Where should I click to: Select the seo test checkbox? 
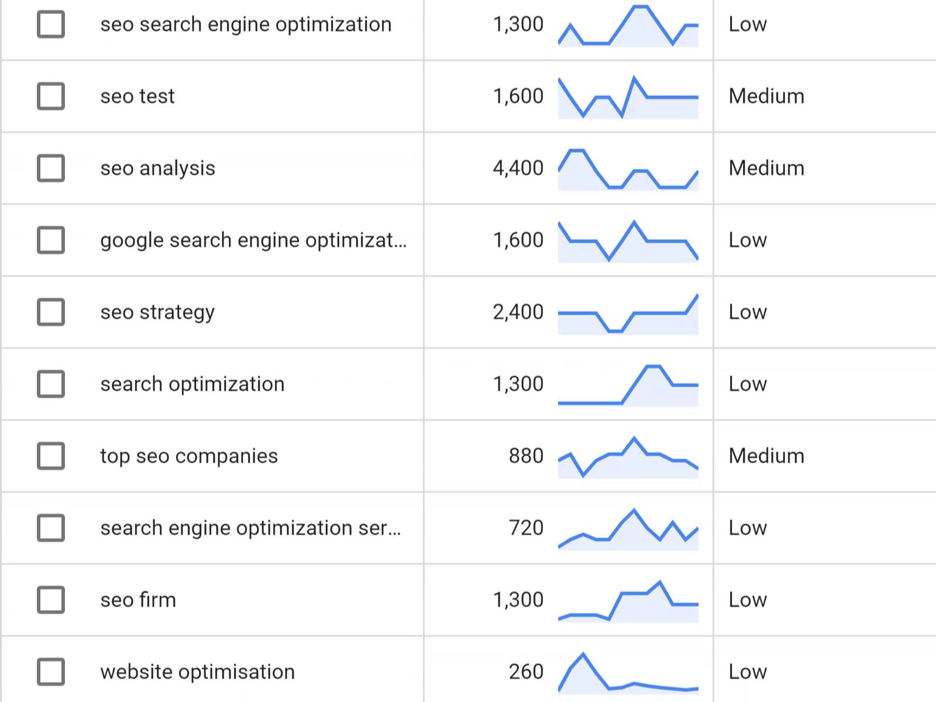click(x=51, y=97)
